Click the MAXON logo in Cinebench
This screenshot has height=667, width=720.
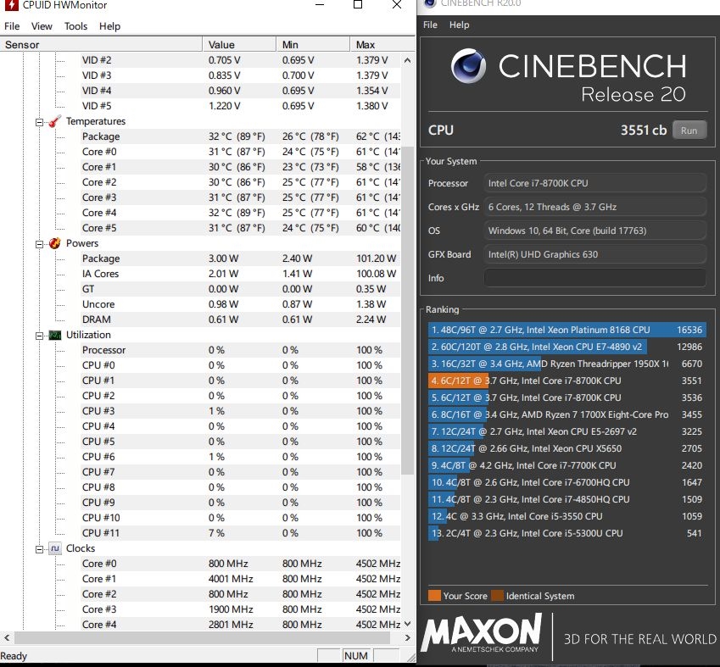tap(482, 633)
